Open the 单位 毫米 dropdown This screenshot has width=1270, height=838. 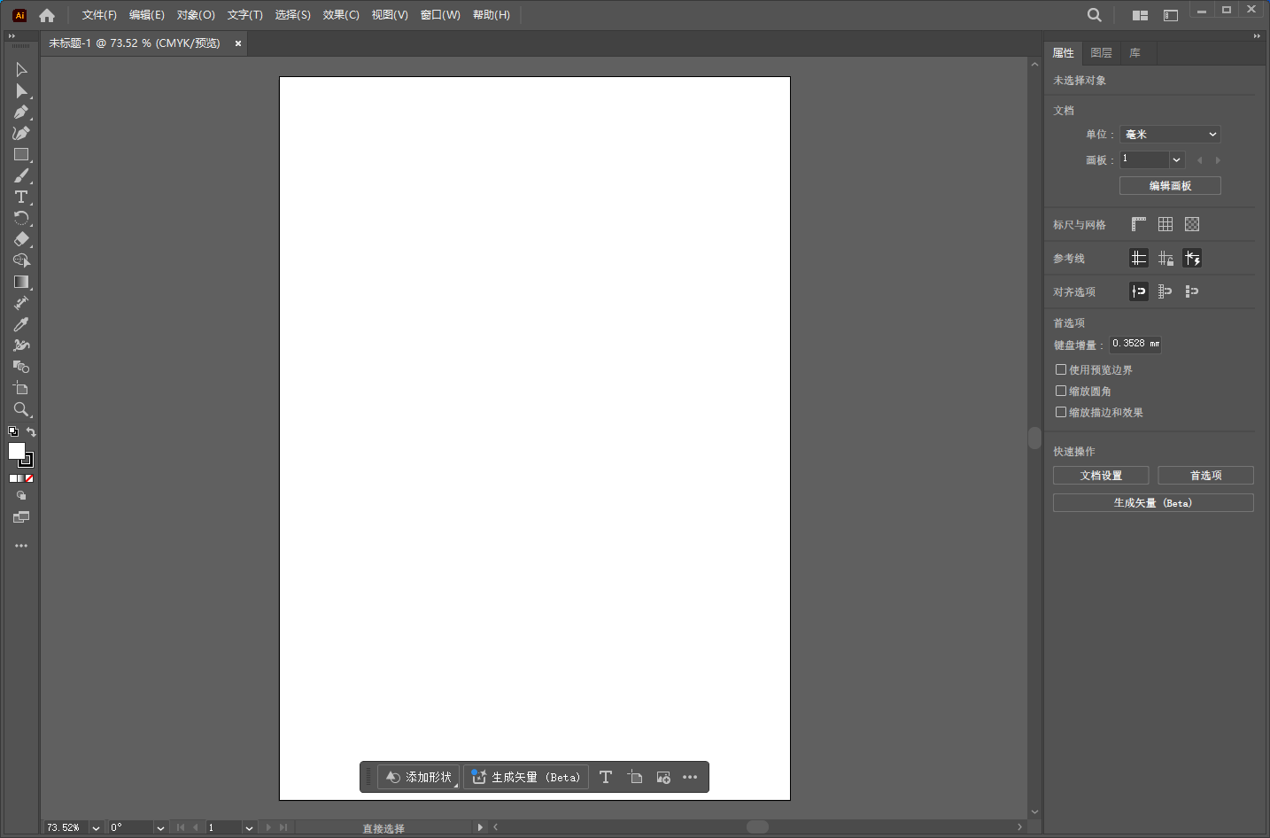pyautogui.click(x=1170, y=134)
